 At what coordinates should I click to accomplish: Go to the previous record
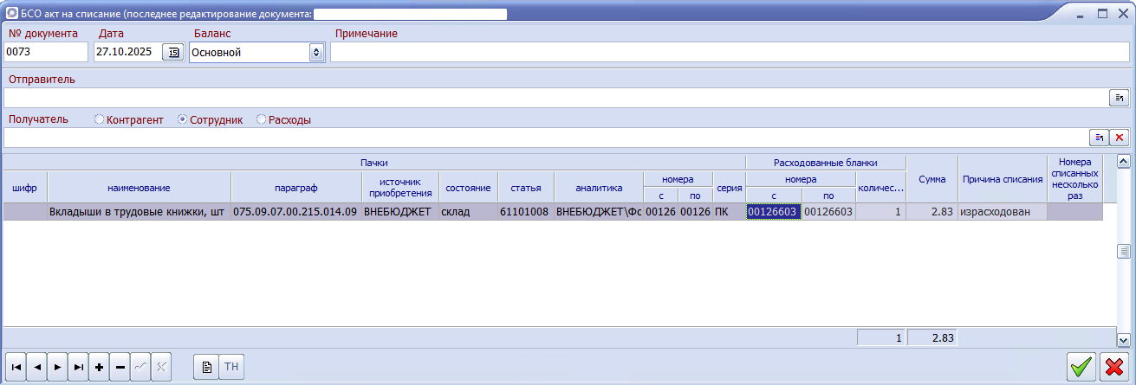coord(36,368)
